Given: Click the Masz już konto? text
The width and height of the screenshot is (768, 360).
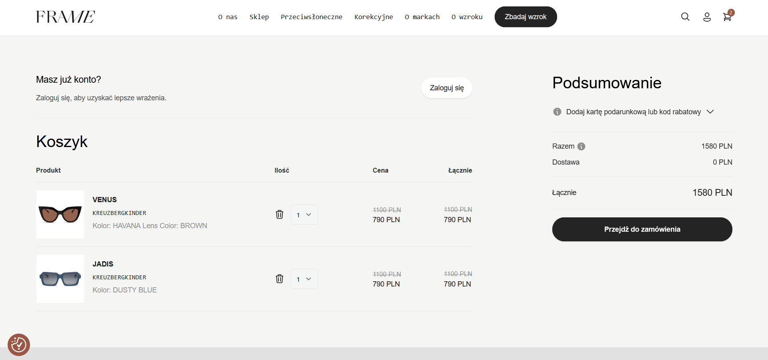Looking at the screenshot, I should [x=68, y=80].
